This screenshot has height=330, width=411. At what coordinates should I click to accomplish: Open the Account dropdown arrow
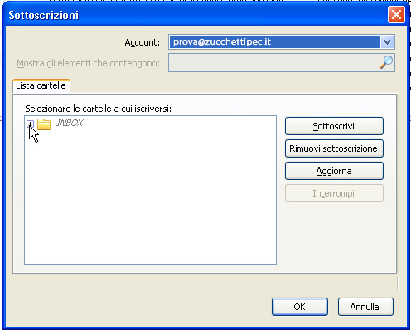(x=387, y=42)
